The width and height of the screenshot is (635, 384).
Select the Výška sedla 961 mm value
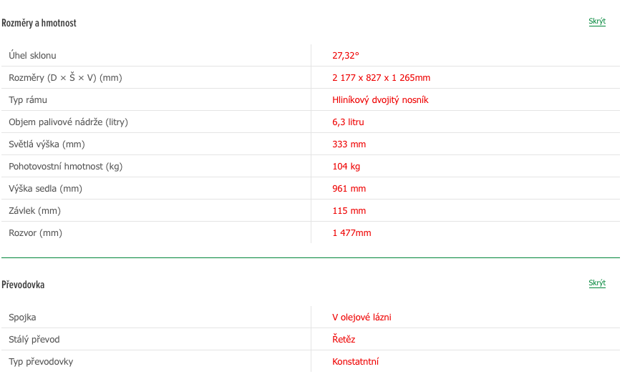click(349, 189)
